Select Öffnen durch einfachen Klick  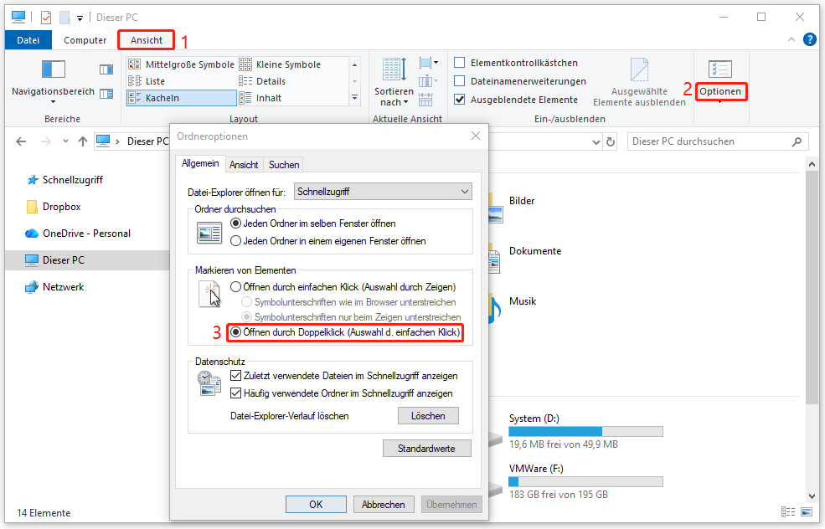235,287
